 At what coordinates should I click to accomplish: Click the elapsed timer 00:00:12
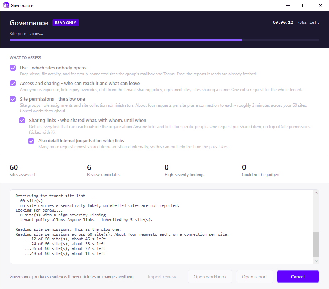(283, 22)
